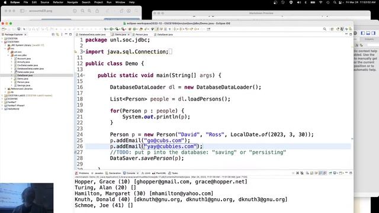Screen dimensions: 379x213
Task: Click the Debug bug toolbar button
Action: click(x=105, y=29)
